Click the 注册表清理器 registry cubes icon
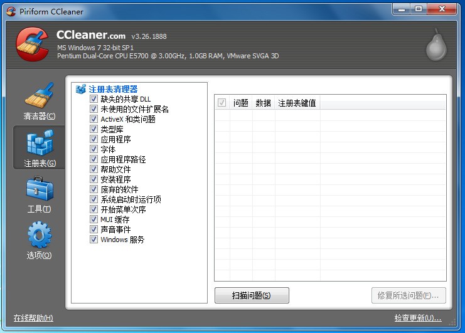This screenshot has height=333, width=465. pyautogui.click(x=81, y=89)
